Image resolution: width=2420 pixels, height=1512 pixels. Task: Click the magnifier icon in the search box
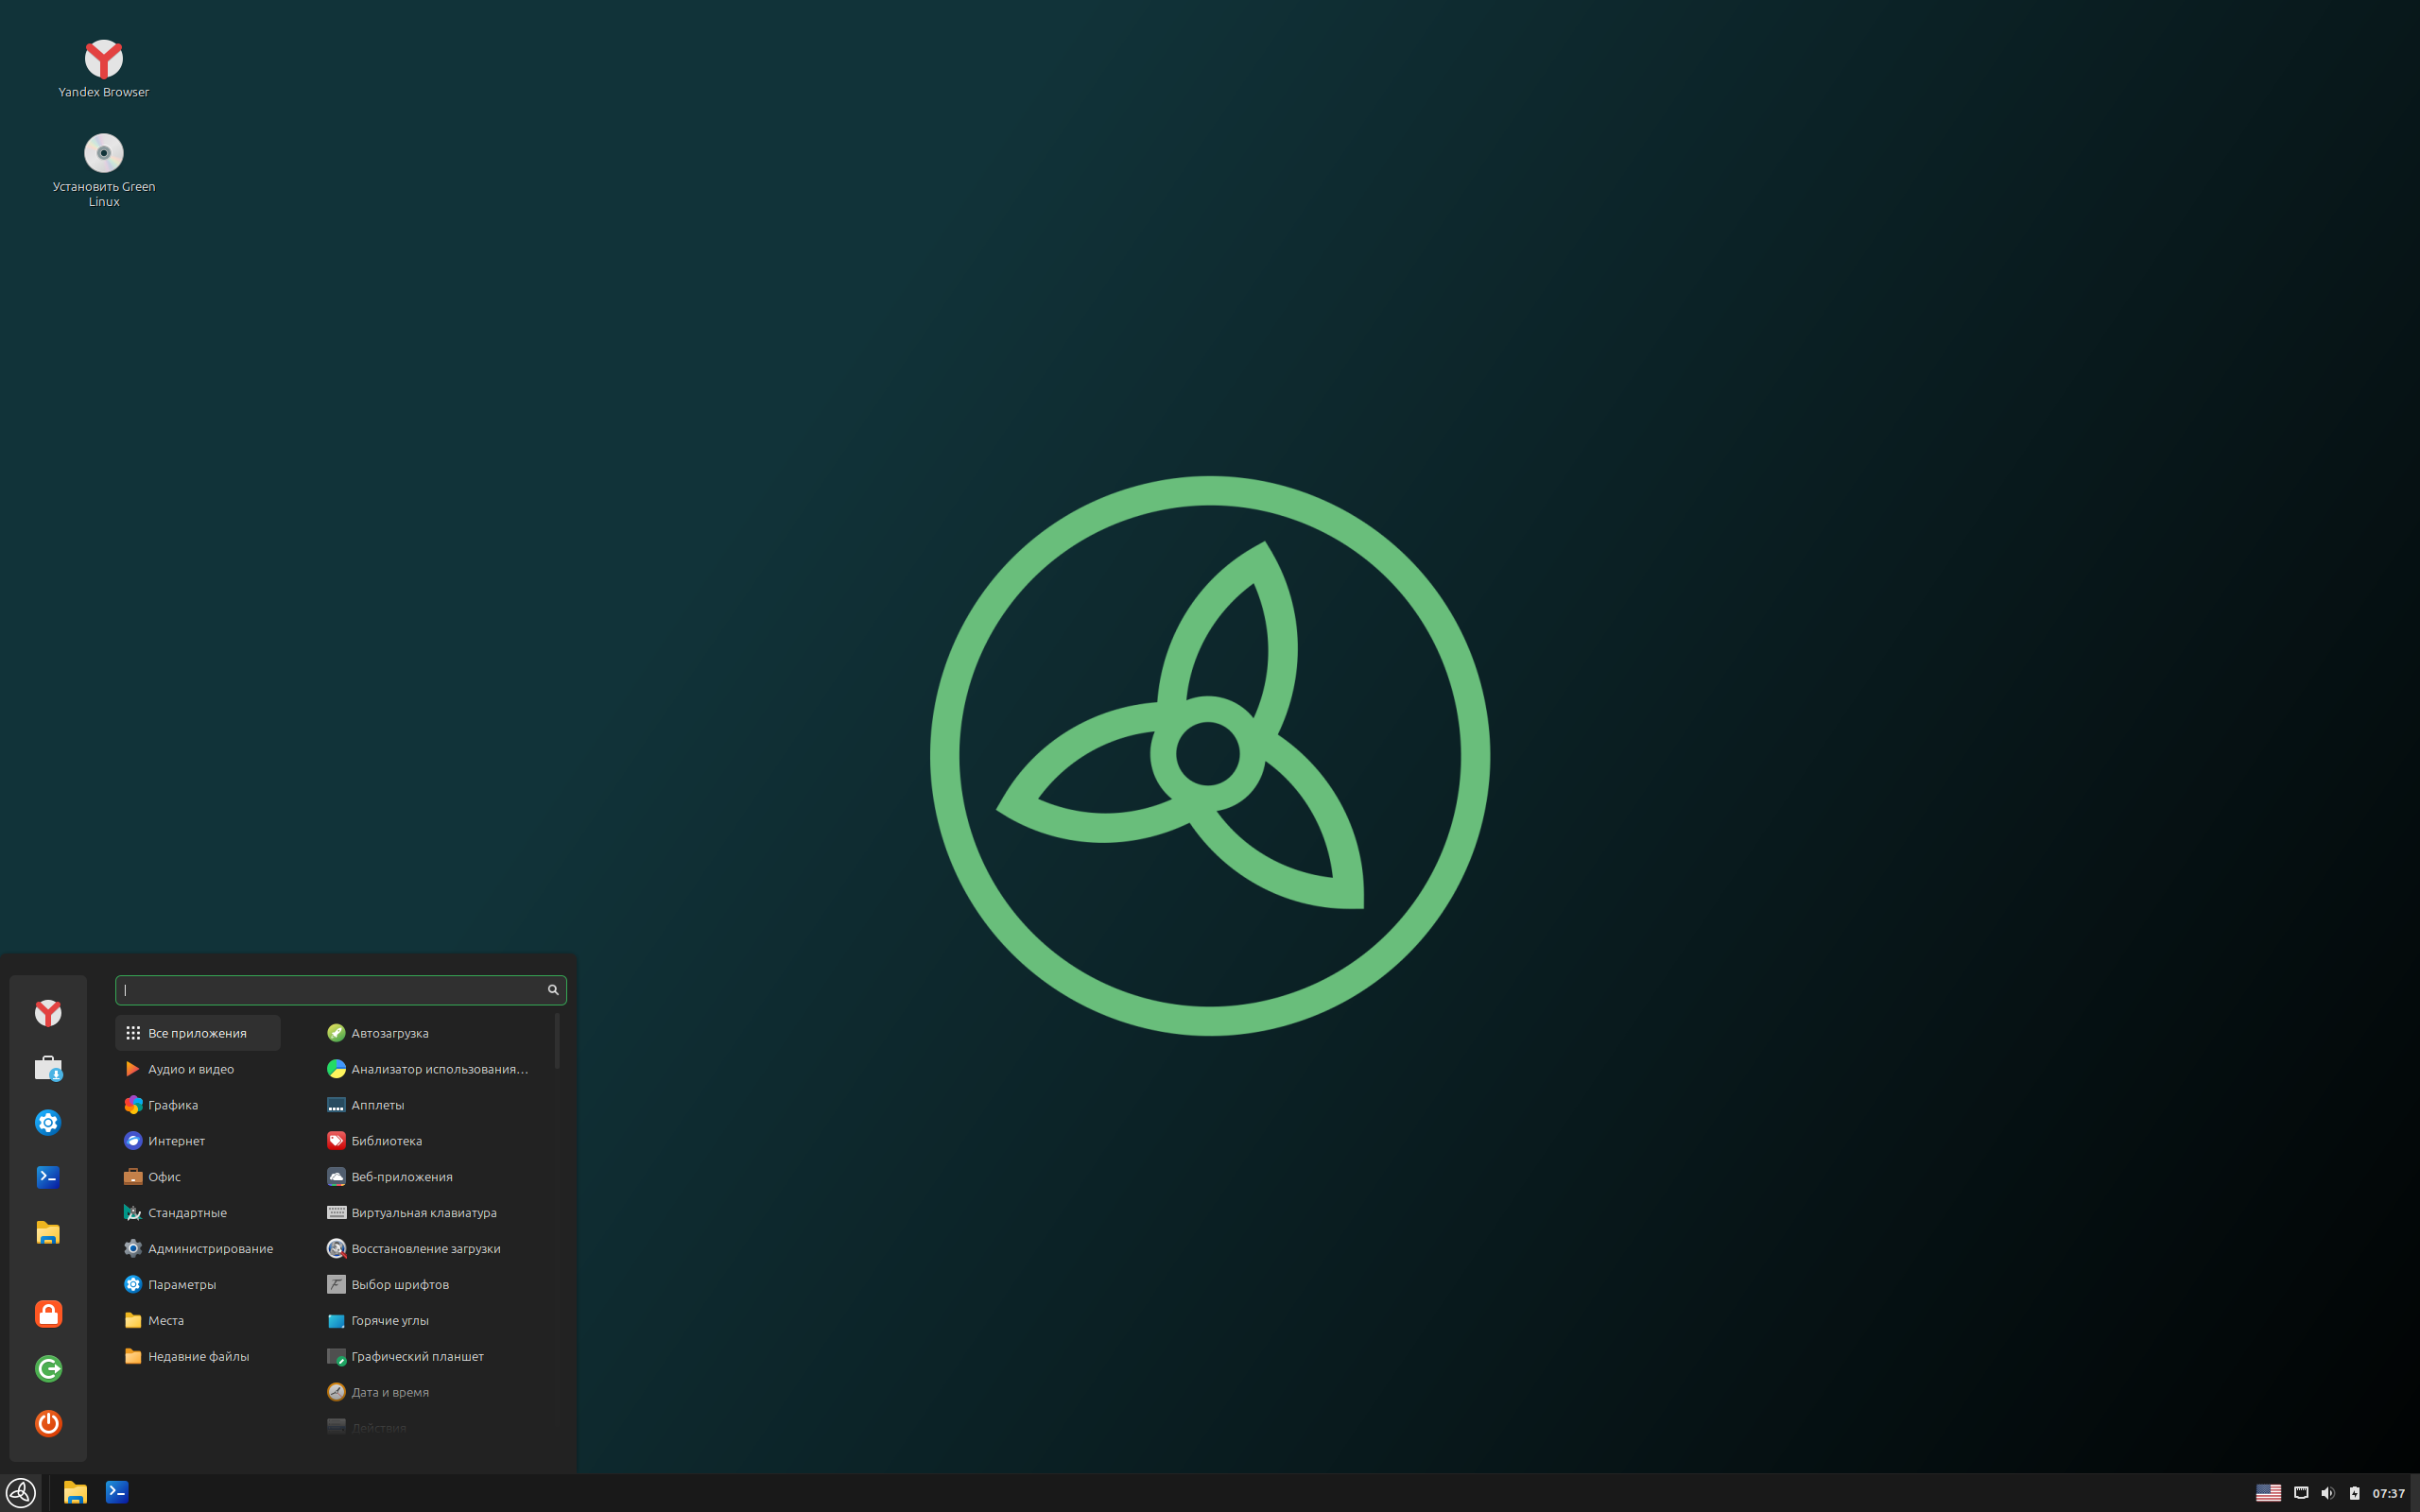553,990
